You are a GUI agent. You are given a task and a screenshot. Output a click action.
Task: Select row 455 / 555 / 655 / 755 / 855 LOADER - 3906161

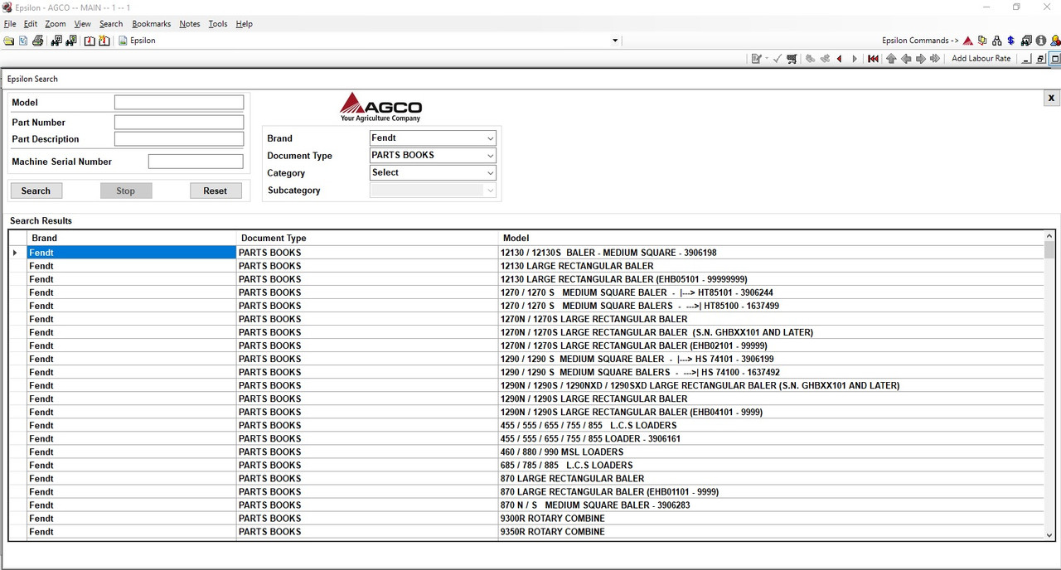click(527, 439)
